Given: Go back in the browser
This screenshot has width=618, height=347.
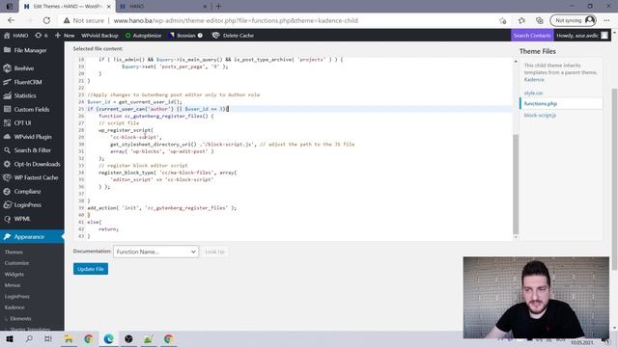Looking at the screenshot, I should [11, 20].
